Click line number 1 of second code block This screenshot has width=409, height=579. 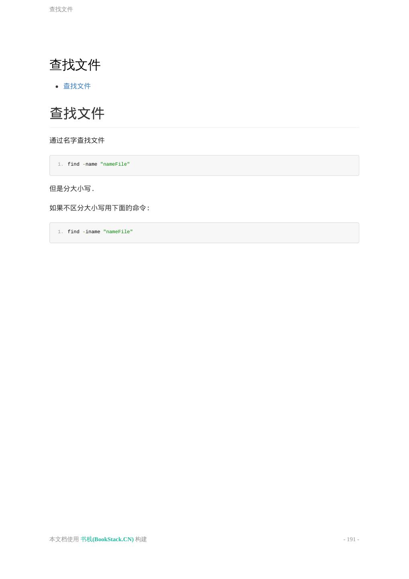(x=61, y=232)
